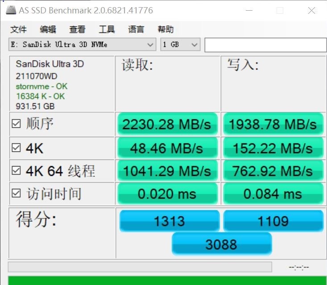
Task: Close the AS SSD Benchmark window
Action: tap(311, 10)
